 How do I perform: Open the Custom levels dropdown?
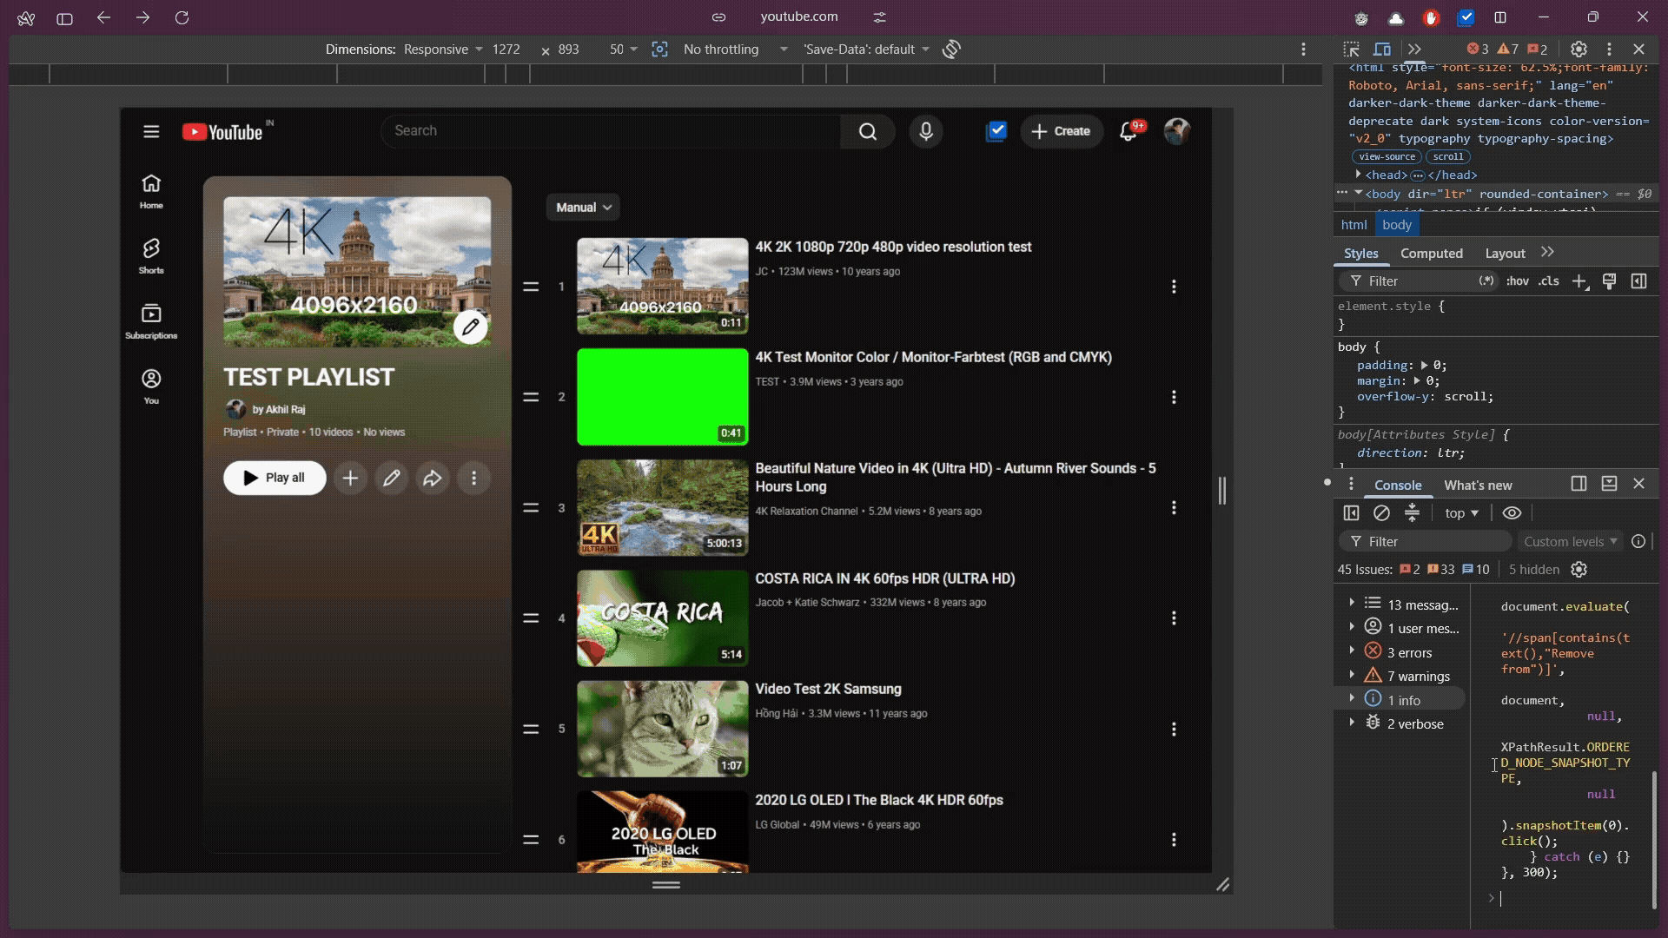1571,541
